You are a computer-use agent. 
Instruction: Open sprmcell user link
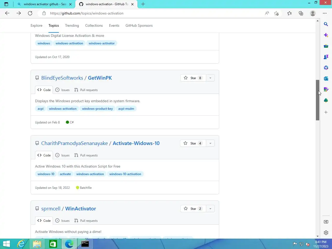[x=51, y=209]
